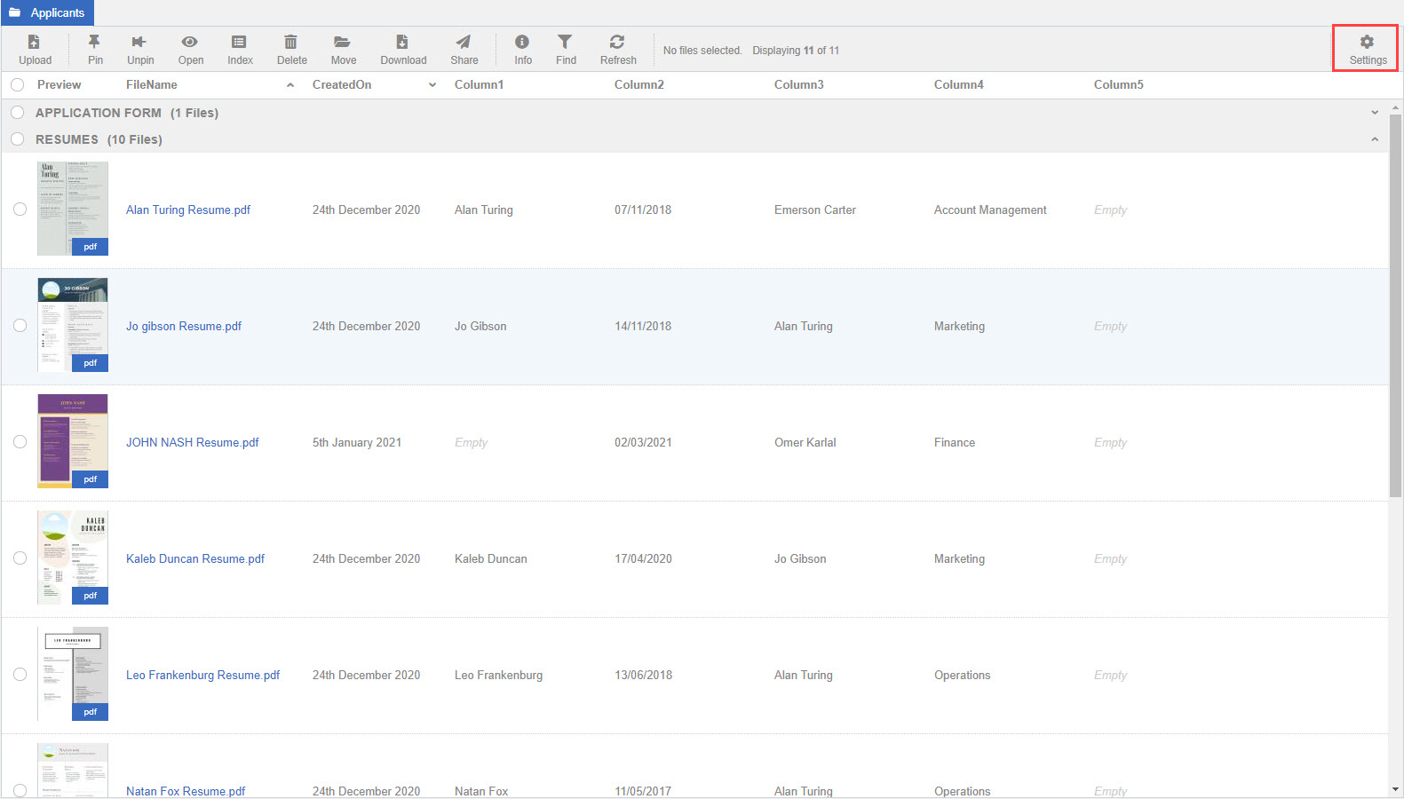Click the CreatedOn column header
Viewport: 1404px width, 799px height.
pos(342,85)
